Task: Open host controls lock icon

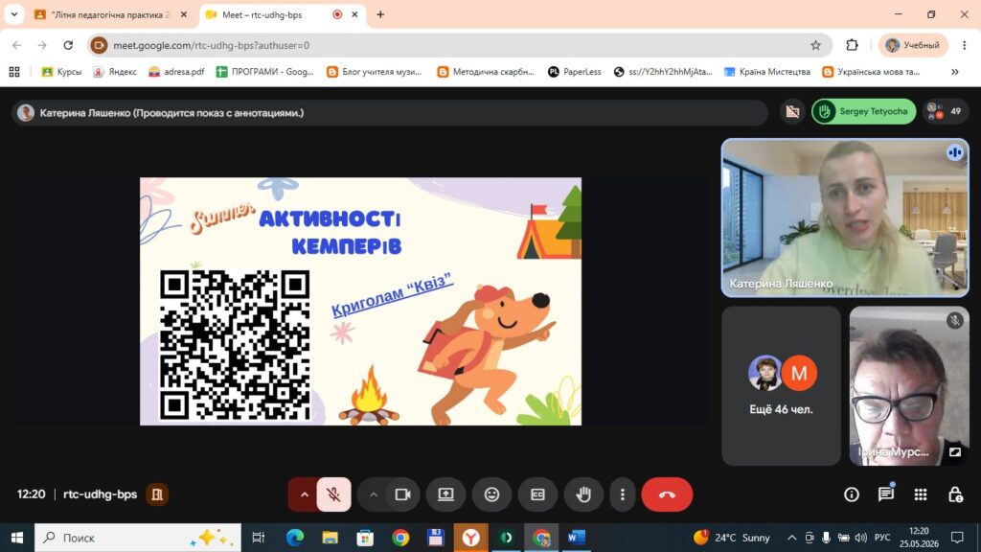Action: [955, 494]
